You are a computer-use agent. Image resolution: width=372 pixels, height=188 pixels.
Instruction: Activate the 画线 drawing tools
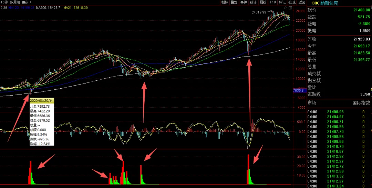coord(263,2)
